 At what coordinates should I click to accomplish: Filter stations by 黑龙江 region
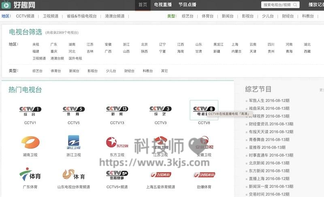pos(218,45)
